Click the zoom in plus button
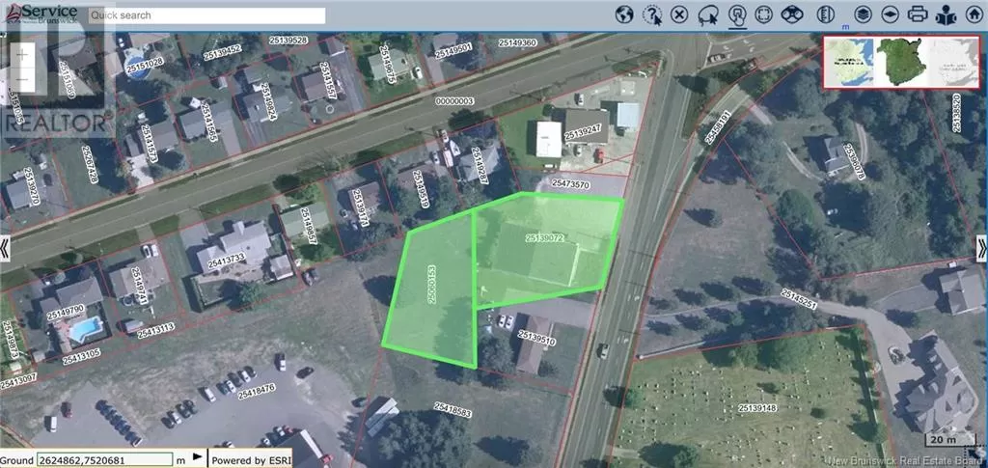This screenshot has width=988, height=468. 23,55
